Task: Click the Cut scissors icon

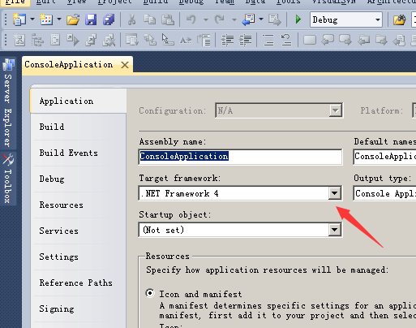Action: tap(131, 19)
